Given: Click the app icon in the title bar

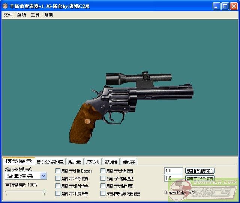Looking at the screenshot, I should (x=5, y=6).
